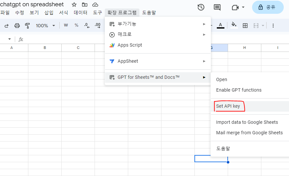
Task: Open the fill color bucket
Action: (234, 25)
